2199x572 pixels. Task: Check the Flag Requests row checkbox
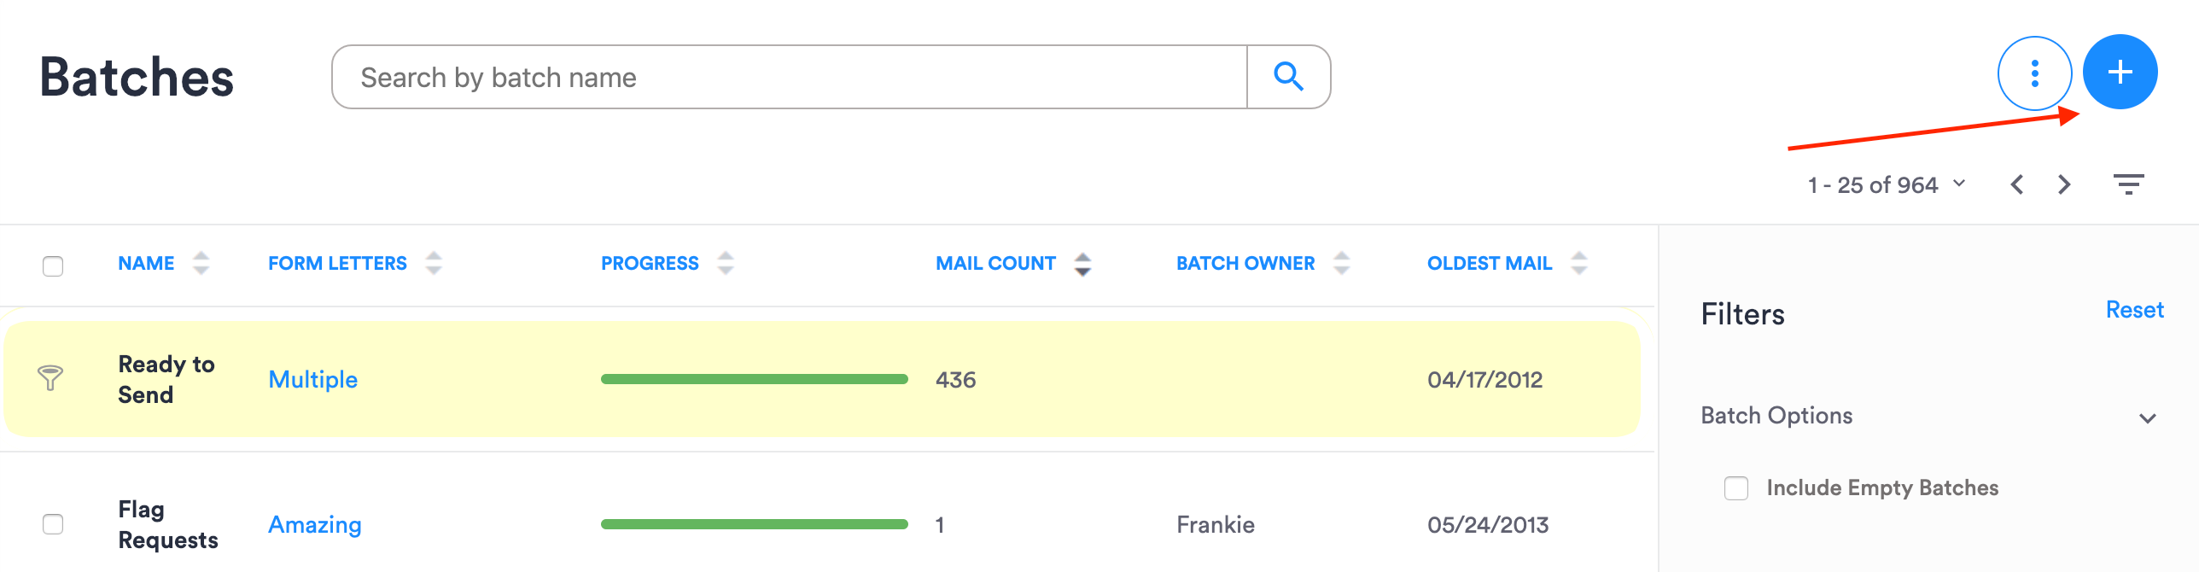(x=53, y=523)
